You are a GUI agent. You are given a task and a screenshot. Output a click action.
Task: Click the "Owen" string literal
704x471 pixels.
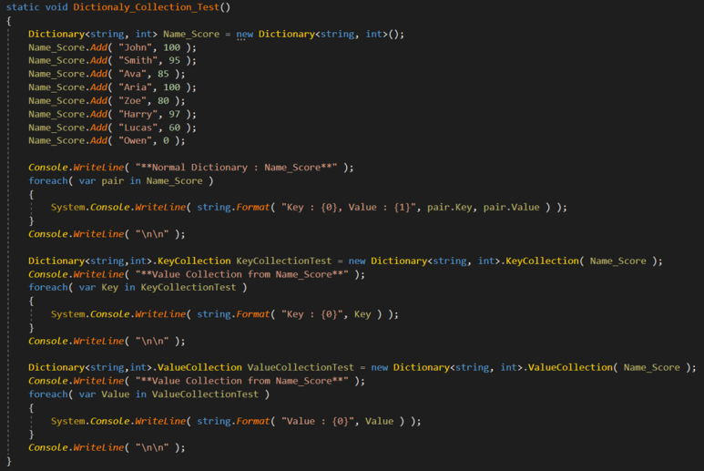coord(135,140)
